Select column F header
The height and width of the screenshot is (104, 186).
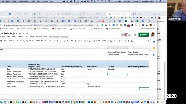pyautogui.click(x=117, y=47)
